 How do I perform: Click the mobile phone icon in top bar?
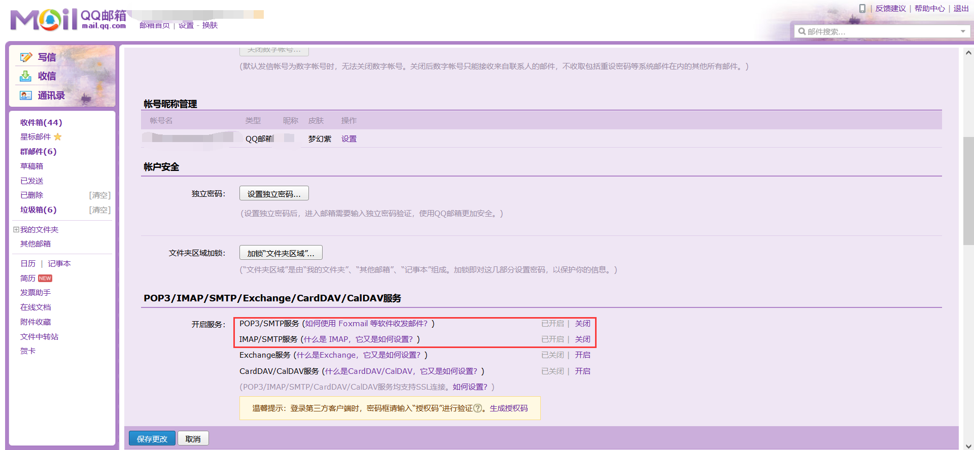pos(862,9)
